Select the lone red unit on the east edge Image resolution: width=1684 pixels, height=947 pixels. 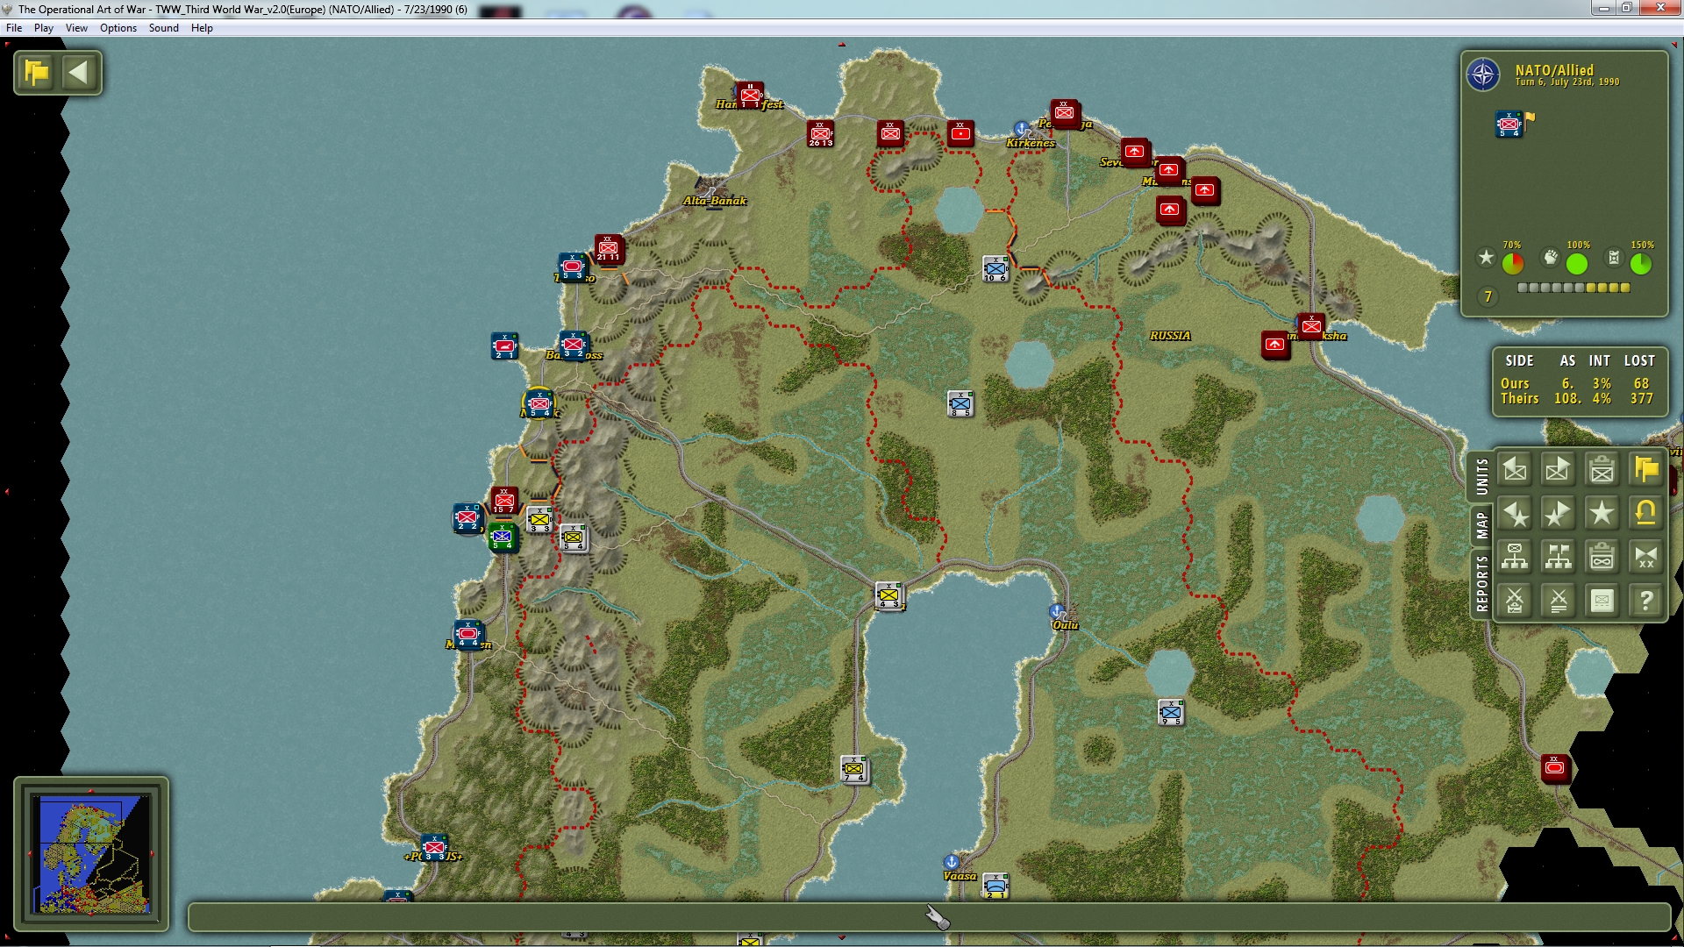pos(1554,769)
